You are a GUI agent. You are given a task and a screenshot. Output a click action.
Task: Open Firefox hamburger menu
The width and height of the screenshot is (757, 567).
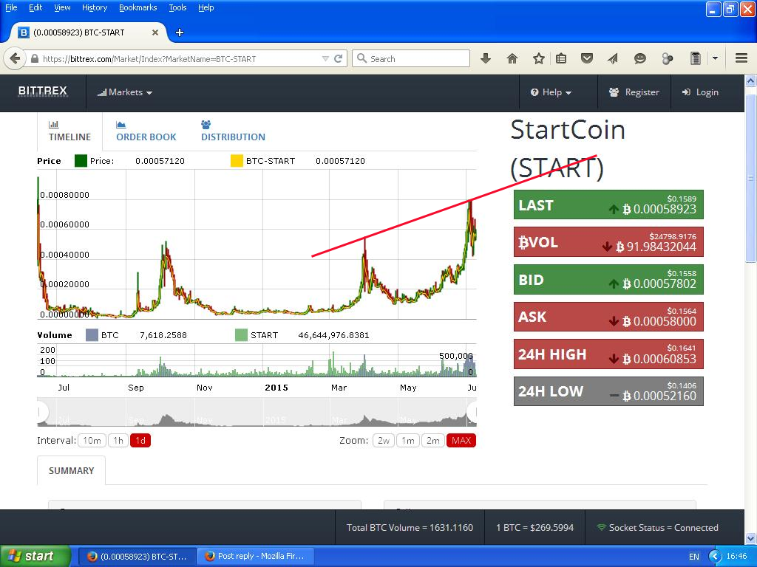[x=741, y=58]
